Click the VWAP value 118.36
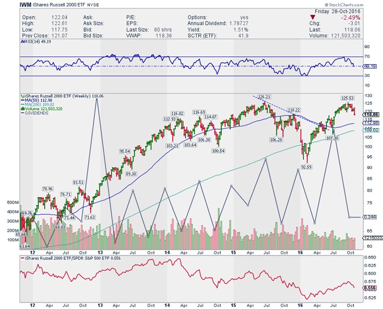The height and width of the screenshot is (309, 383). click(x=164, y=36)
